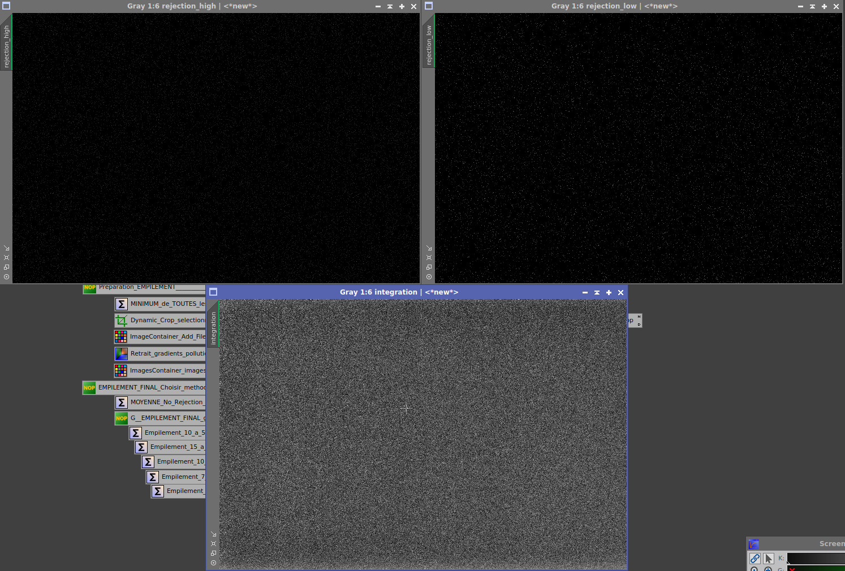Click the fit-view icon on rejection_low sidebar
Viewport: 845px width, 571px height.
coord(429,257)
